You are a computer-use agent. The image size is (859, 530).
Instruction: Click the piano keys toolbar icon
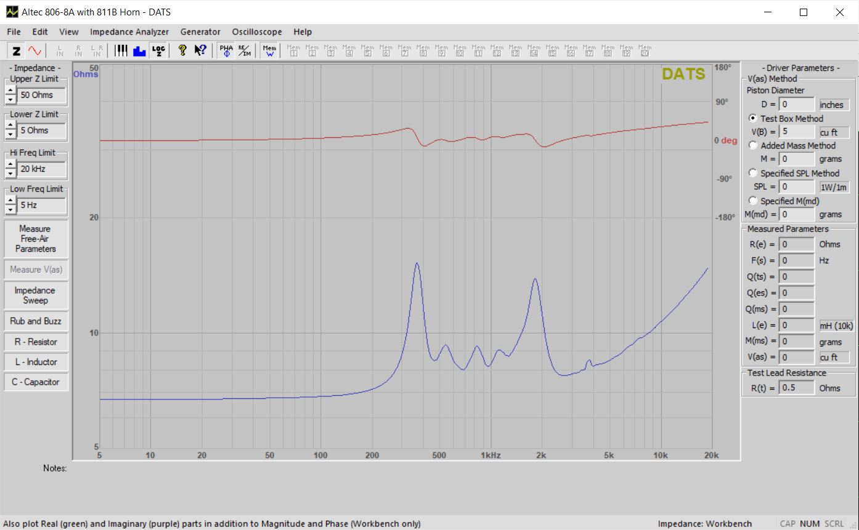pos(121,50)
